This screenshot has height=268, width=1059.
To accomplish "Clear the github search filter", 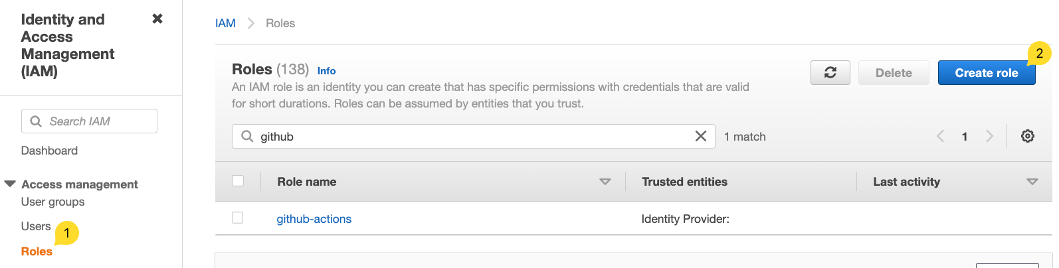I will click(x=700, y=136).
